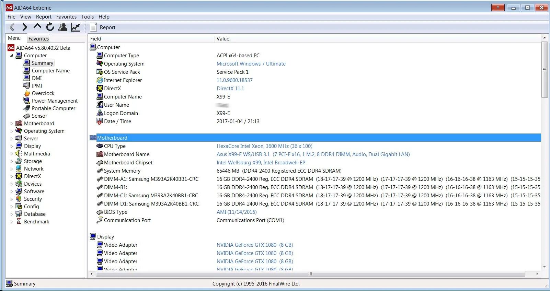The width and height of the screenshot is (550, 291).
Task: Open the Report menu
Action: tap(44, 17)
